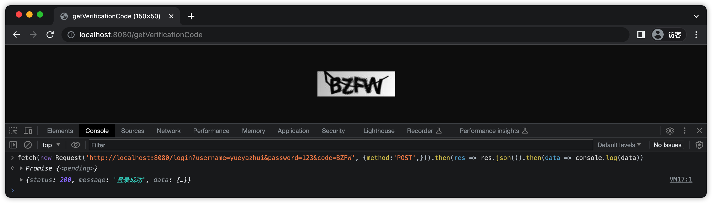This screenshot has width=712, height=203.
Task: Switch to the Security panel
Action: 333,131
